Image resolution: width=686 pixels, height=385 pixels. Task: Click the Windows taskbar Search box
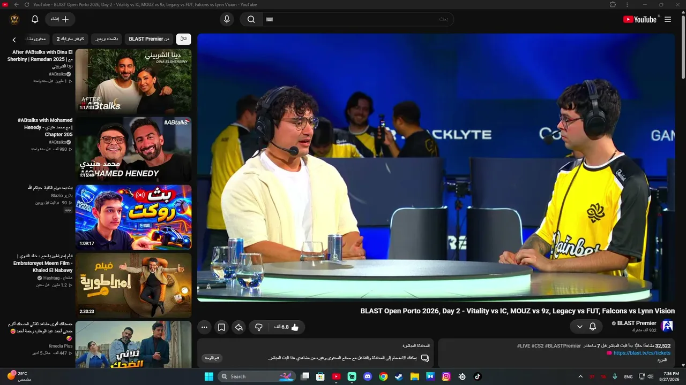click(257, 376)
